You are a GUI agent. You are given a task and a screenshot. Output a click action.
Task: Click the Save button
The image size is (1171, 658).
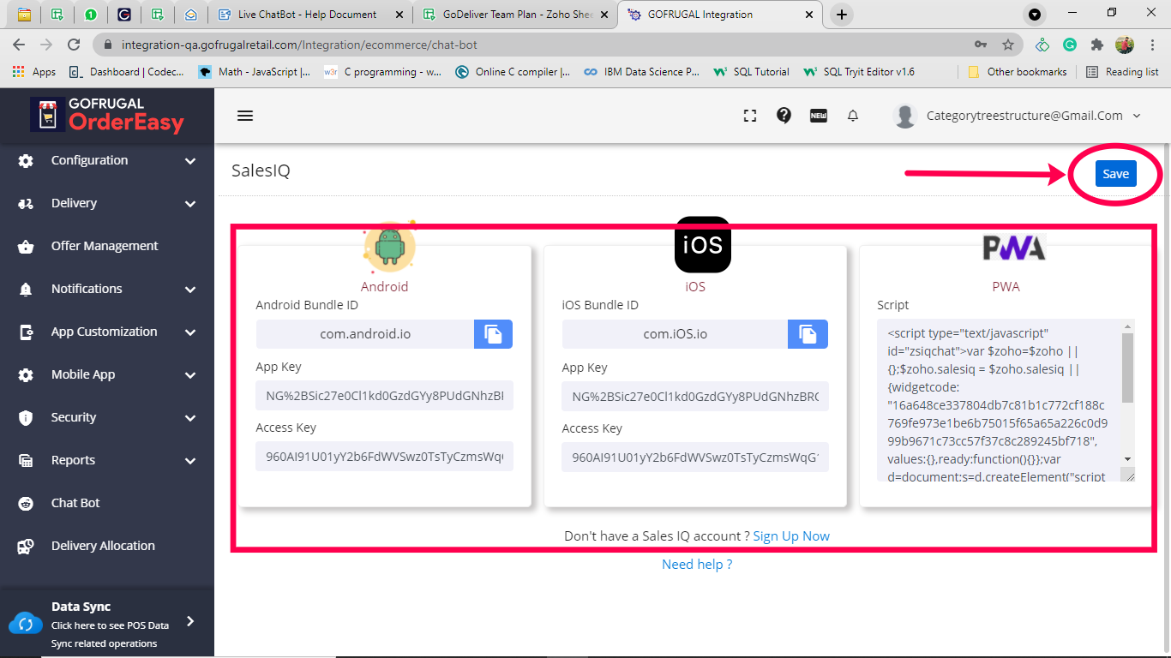[x=1115, y=174]
